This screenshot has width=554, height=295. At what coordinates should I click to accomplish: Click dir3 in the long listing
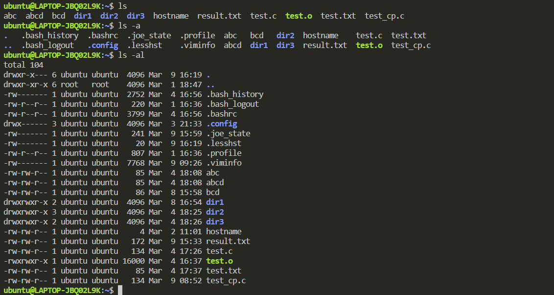coord(215,222)
